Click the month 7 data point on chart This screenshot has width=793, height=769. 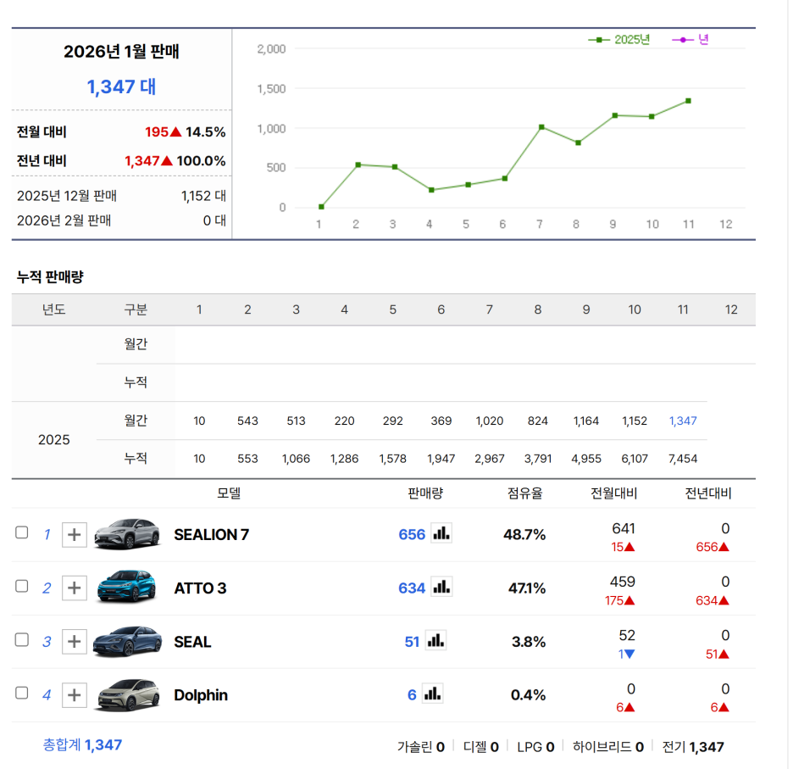[541, 127]
